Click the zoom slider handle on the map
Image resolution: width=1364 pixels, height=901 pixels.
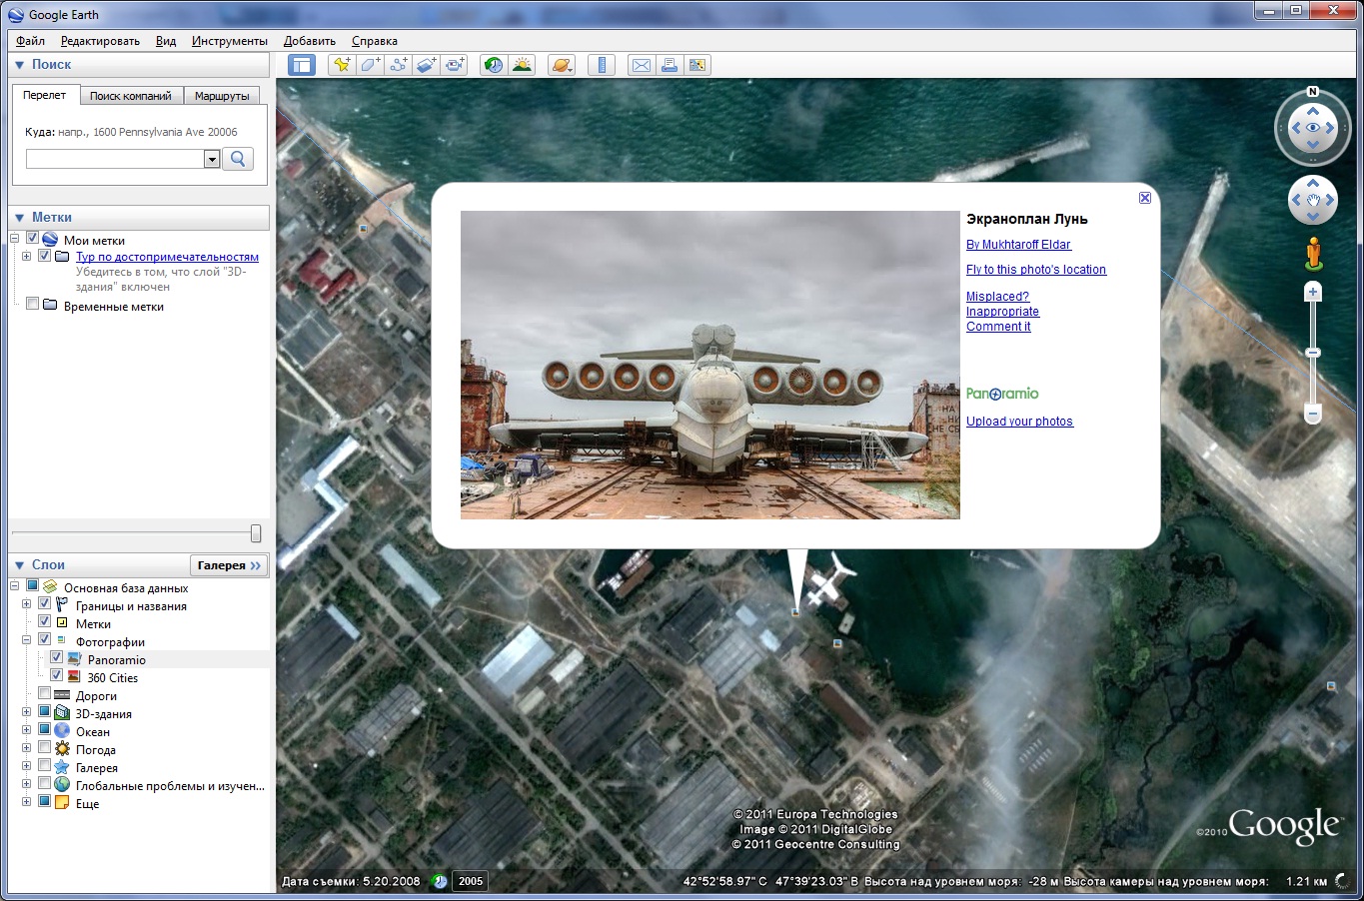[x=1314, y=353]
